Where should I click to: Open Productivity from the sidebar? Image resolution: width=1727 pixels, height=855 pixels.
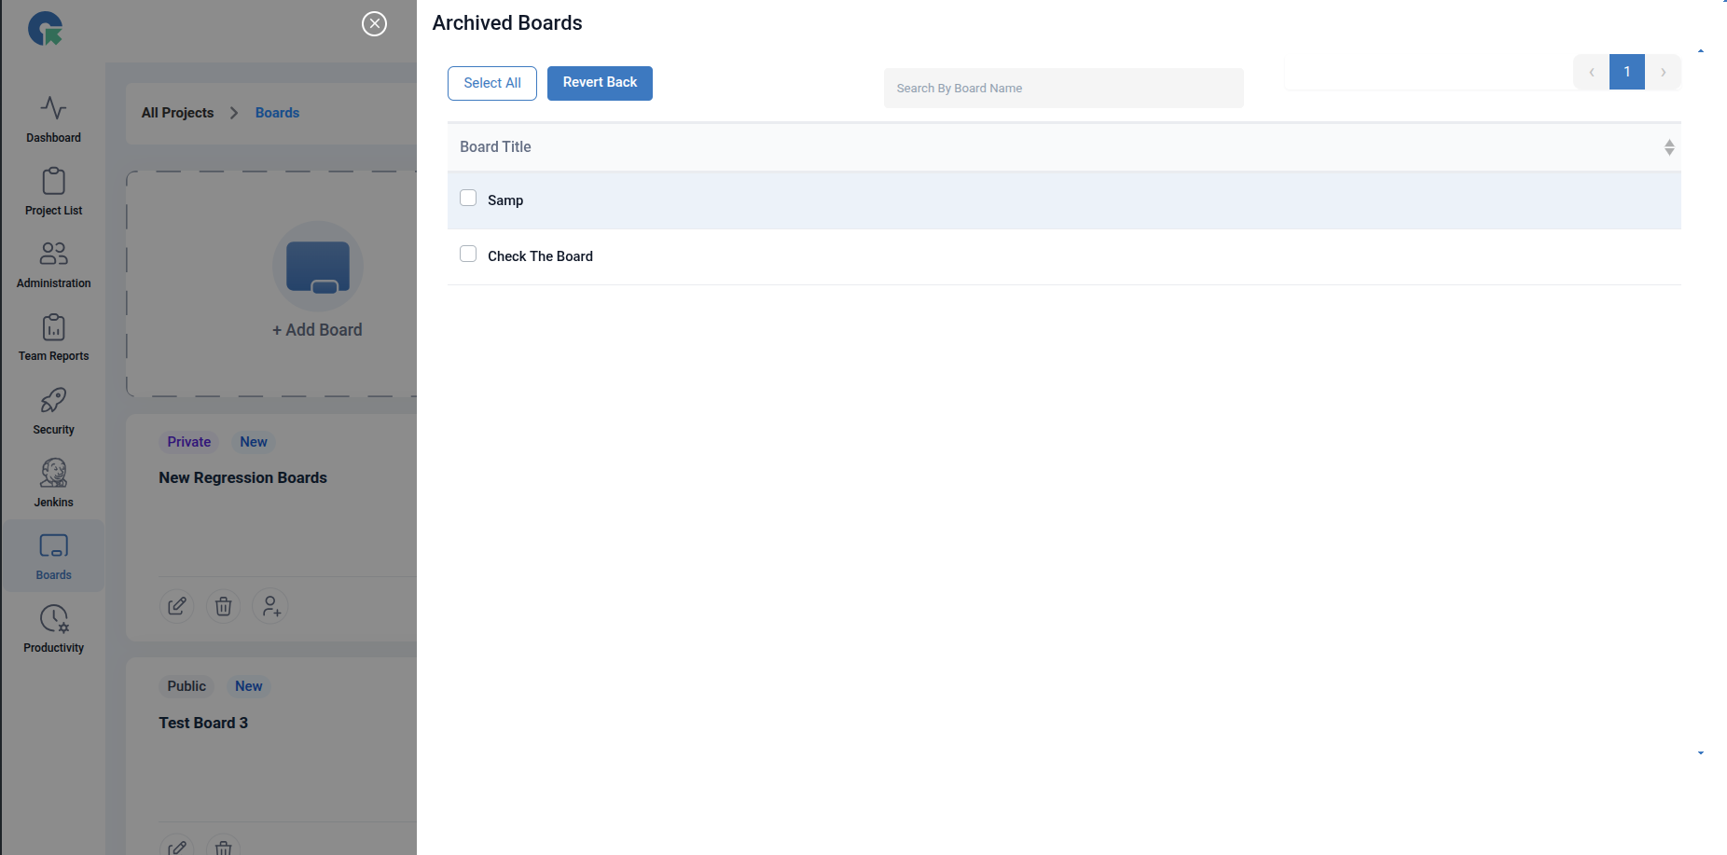53,629
